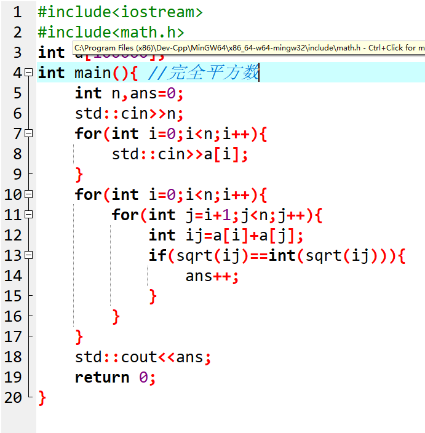The image size is (425, 433).
Task: Select line number 18 in the gutter
Action: tap(13, 357)
